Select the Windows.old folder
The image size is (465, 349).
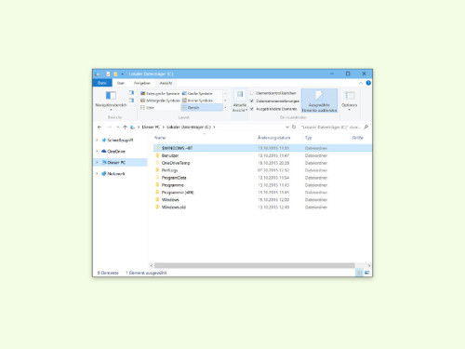174,207
